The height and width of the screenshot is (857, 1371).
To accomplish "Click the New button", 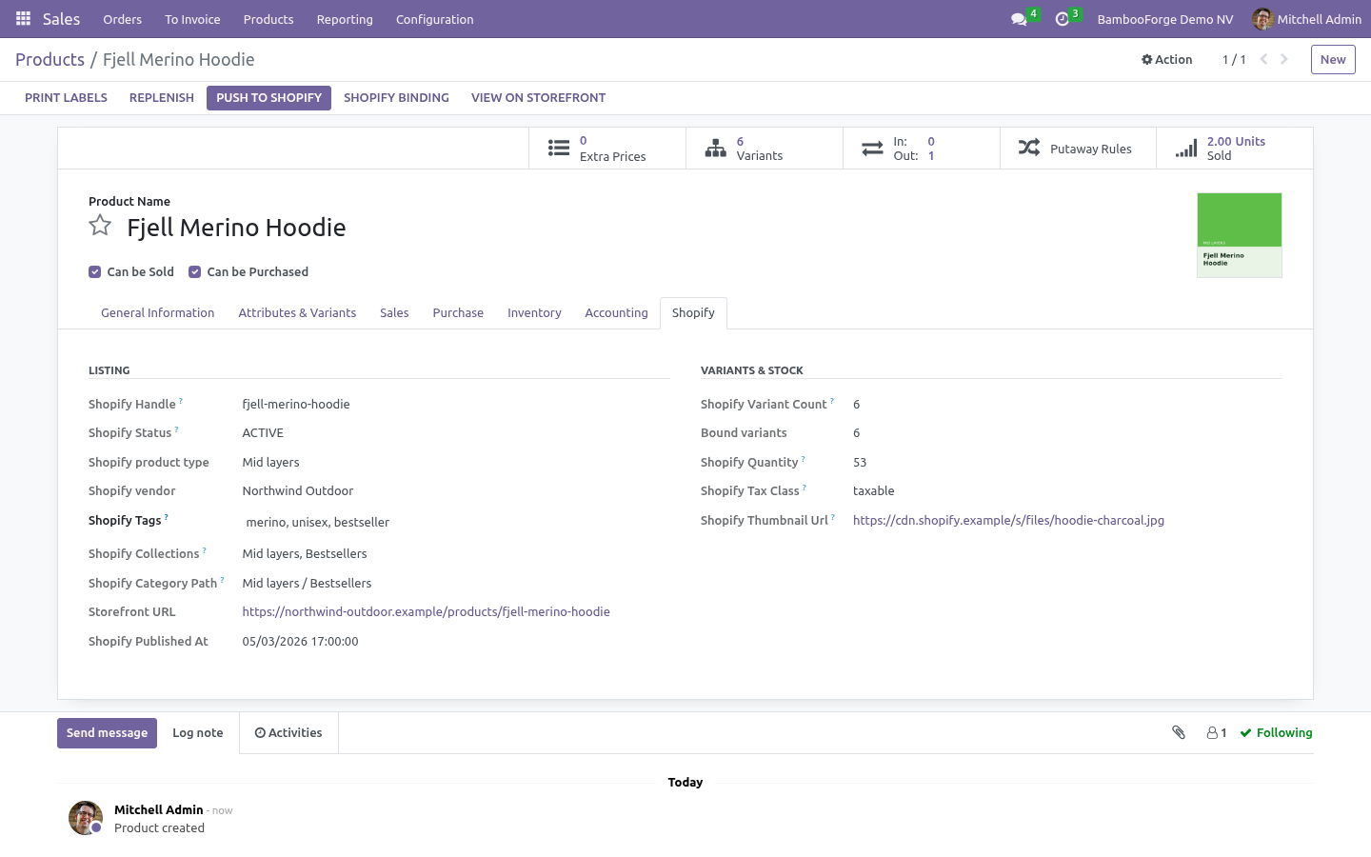I will pos(1333,59).
